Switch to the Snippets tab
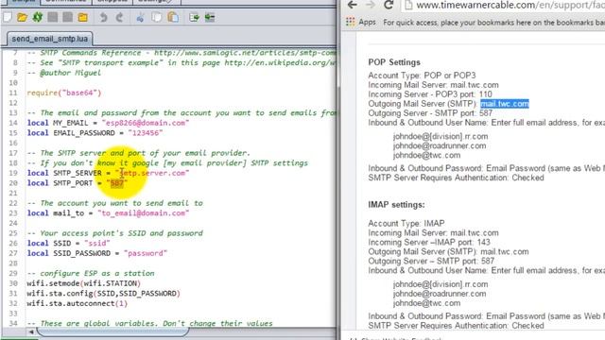Image resolution: width=605 pixels, height=340 pixels. point(112,2)
